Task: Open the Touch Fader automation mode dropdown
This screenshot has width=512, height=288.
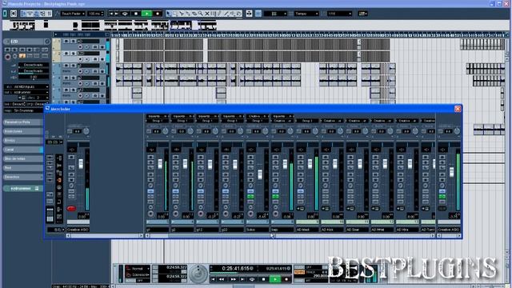Action: coord(73,14)
